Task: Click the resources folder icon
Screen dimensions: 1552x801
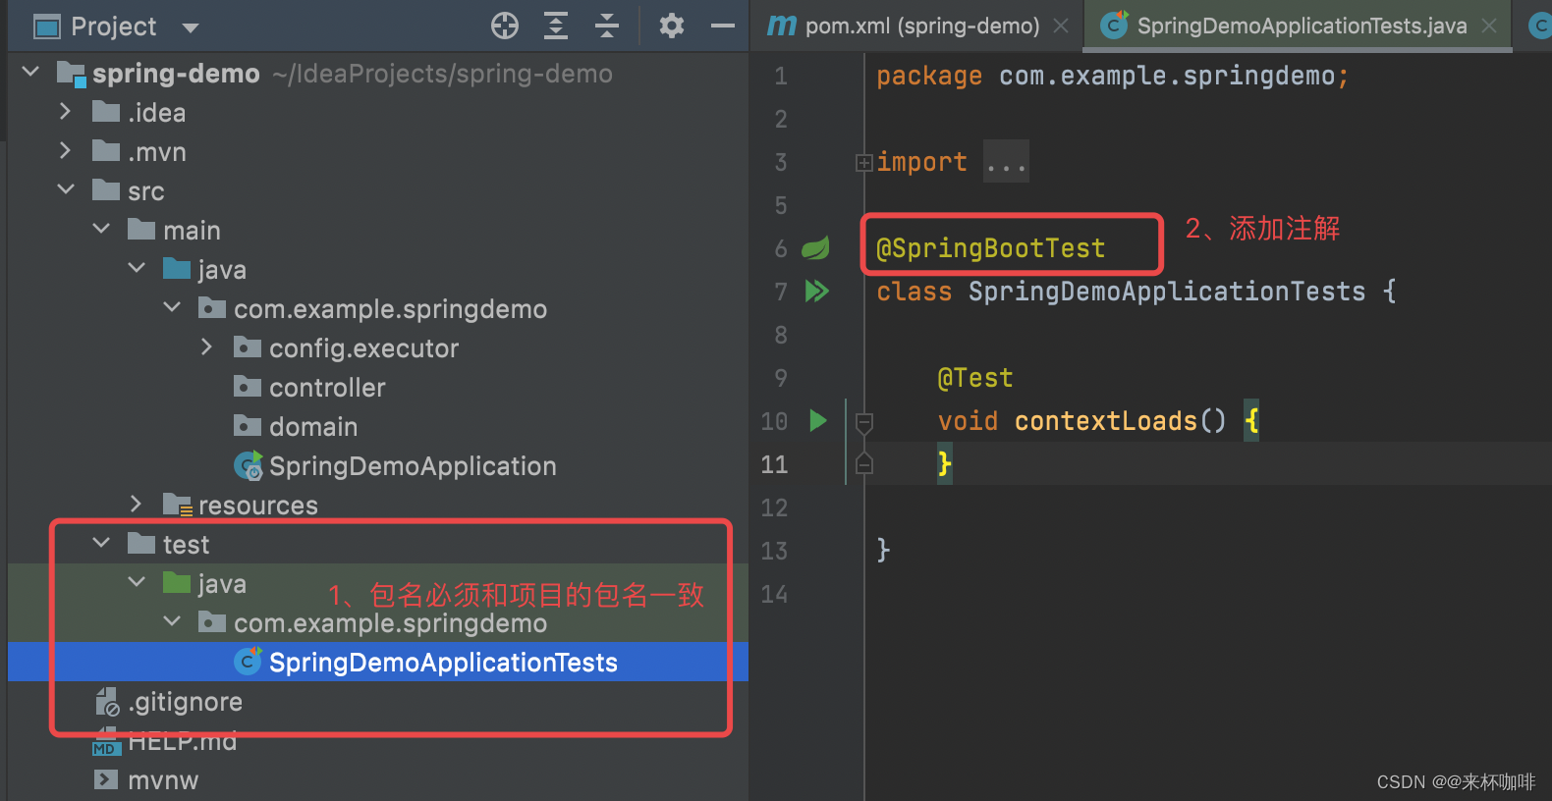Action: click(178, 505)
